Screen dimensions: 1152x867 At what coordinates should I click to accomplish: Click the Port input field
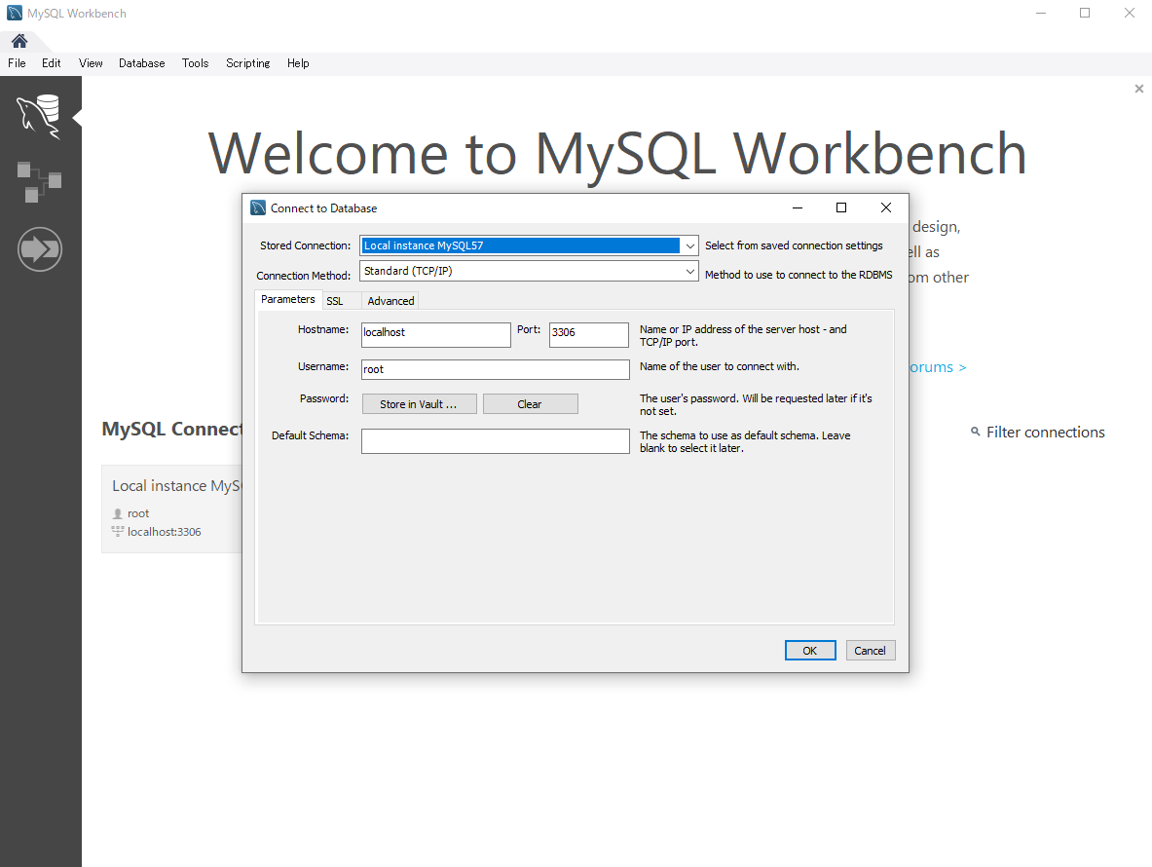[x=588, y=334]
